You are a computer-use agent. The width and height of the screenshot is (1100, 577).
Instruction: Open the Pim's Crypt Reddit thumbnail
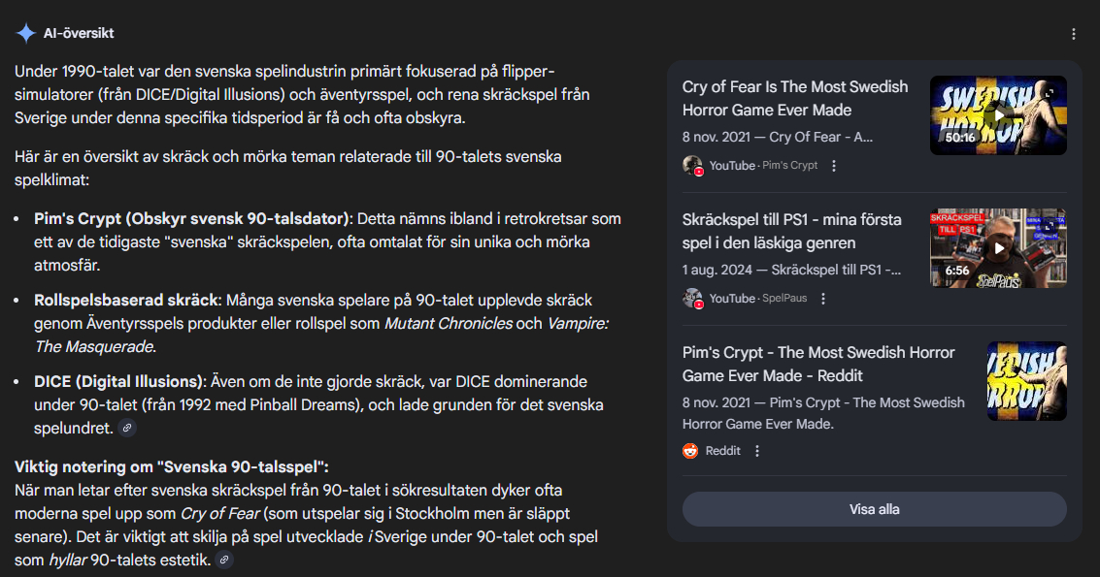click(x=1026, y=381)
